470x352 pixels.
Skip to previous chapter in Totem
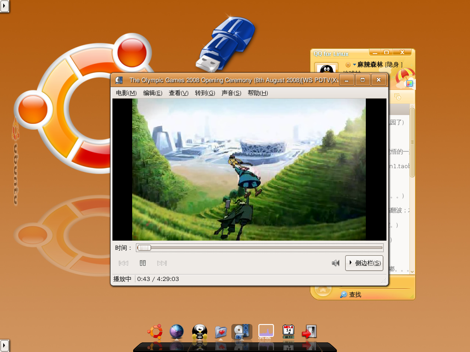123,263
